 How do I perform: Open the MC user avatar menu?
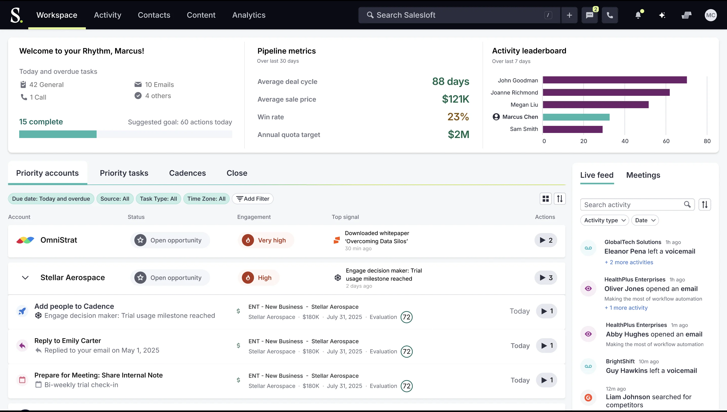pos(710,15)
